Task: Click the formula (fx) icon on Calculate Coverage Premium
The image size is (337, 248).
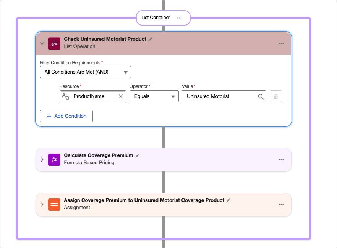Action: tap(54, 160)
